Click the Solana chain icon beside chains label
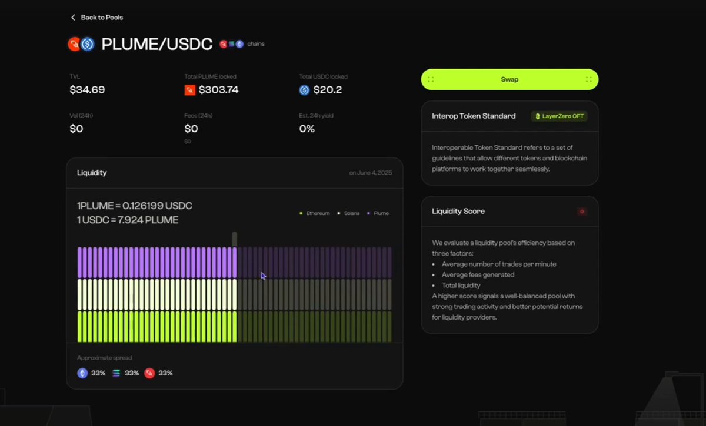The height and width of the screenshot is (426, 706). (231, 44)
